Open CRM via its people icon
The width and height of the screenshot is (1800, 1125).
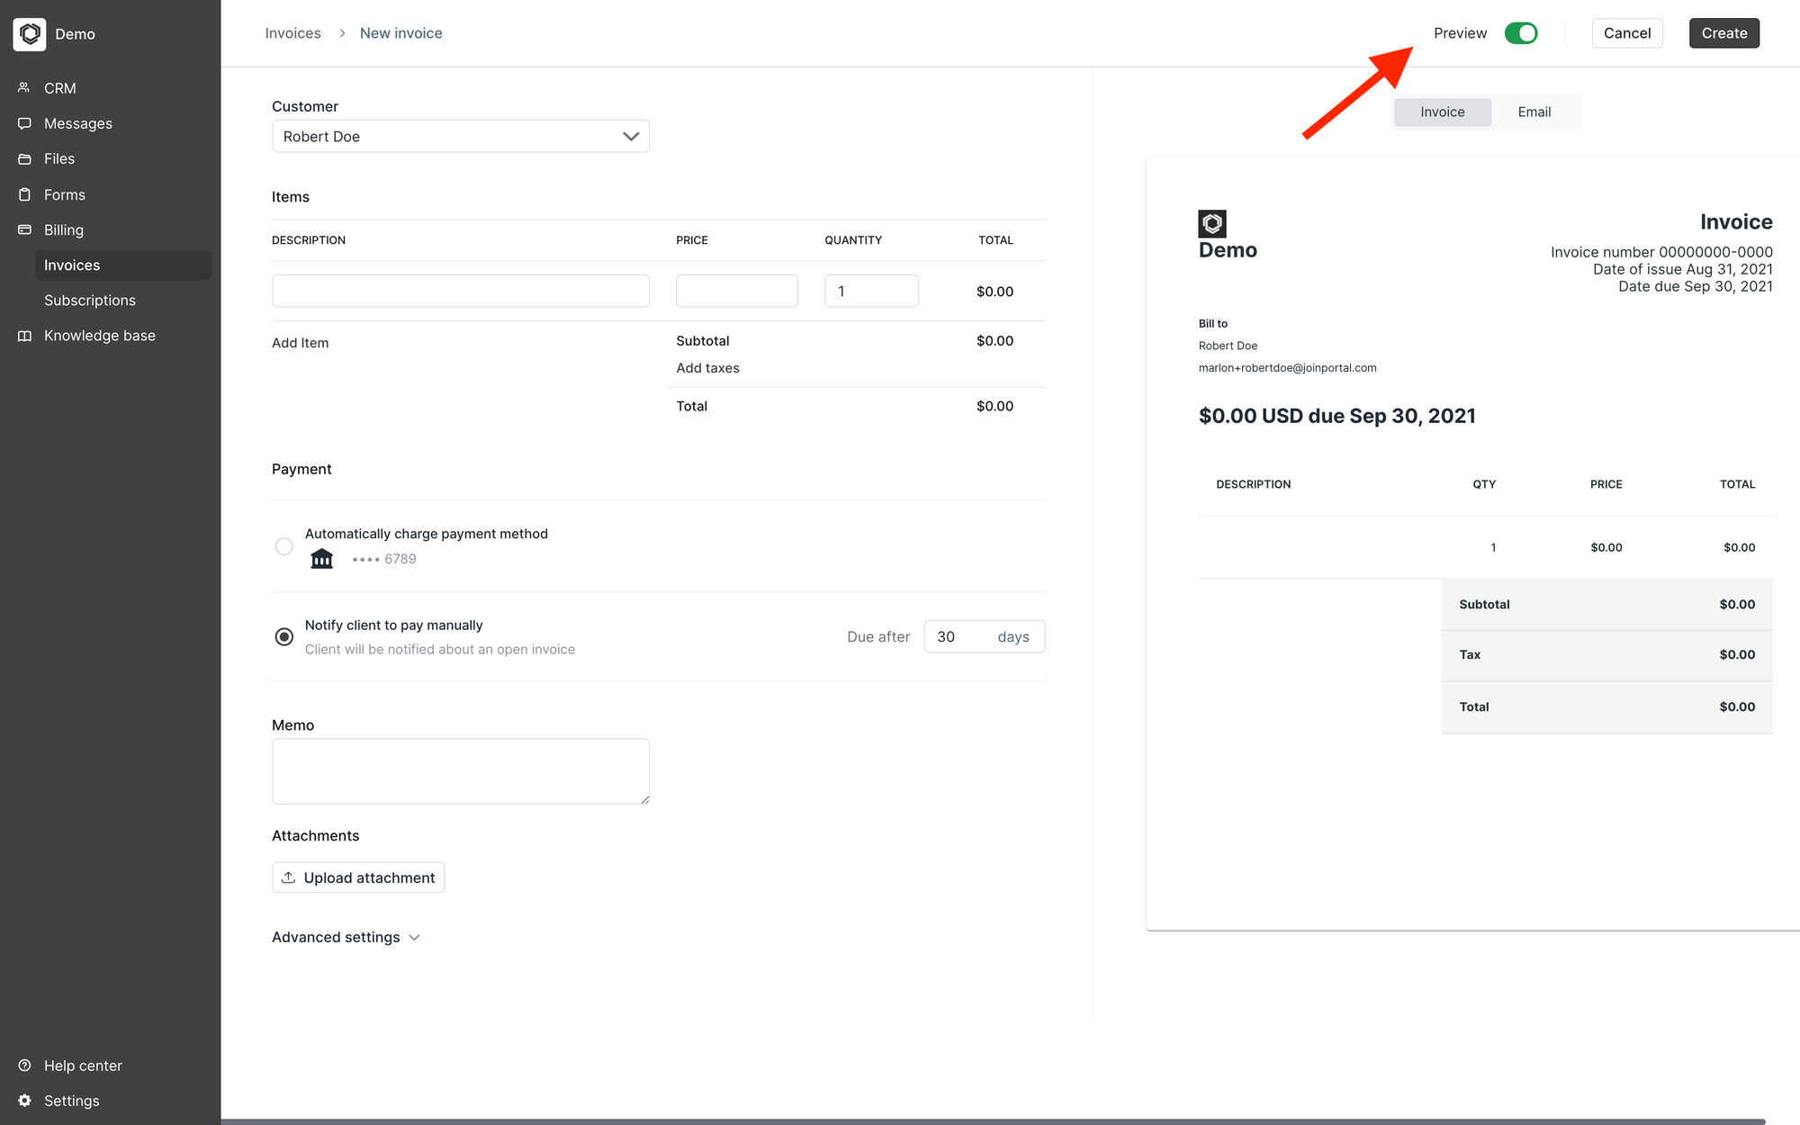(x=24, y=88)
